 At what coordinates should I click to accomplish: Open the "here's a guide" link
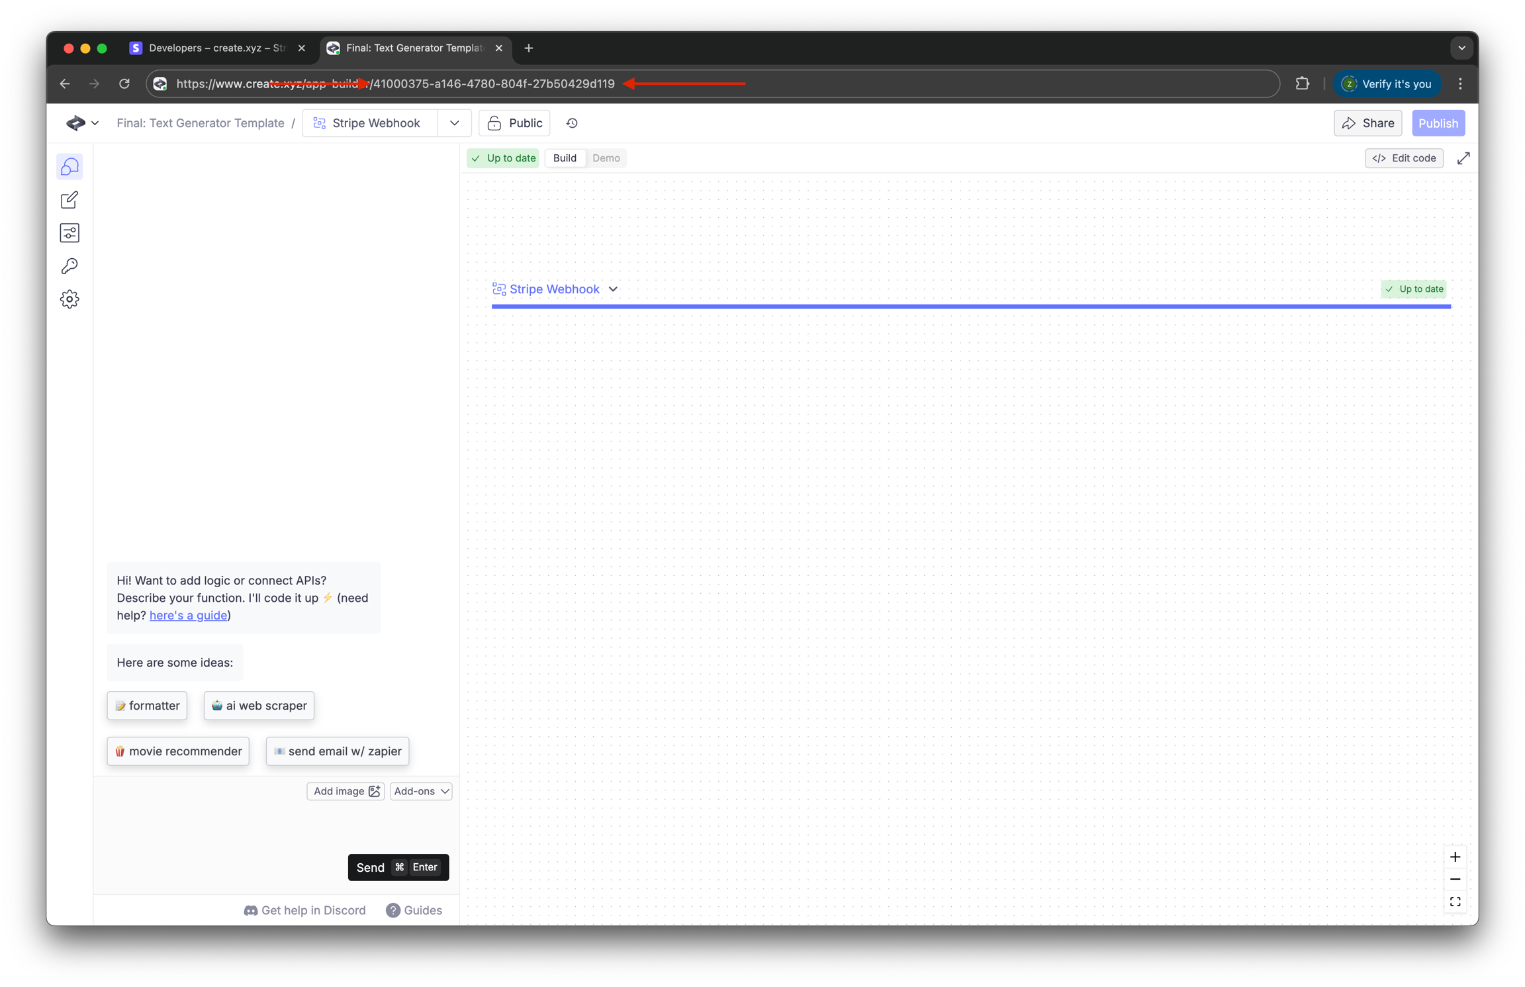[x=188, y=615]
